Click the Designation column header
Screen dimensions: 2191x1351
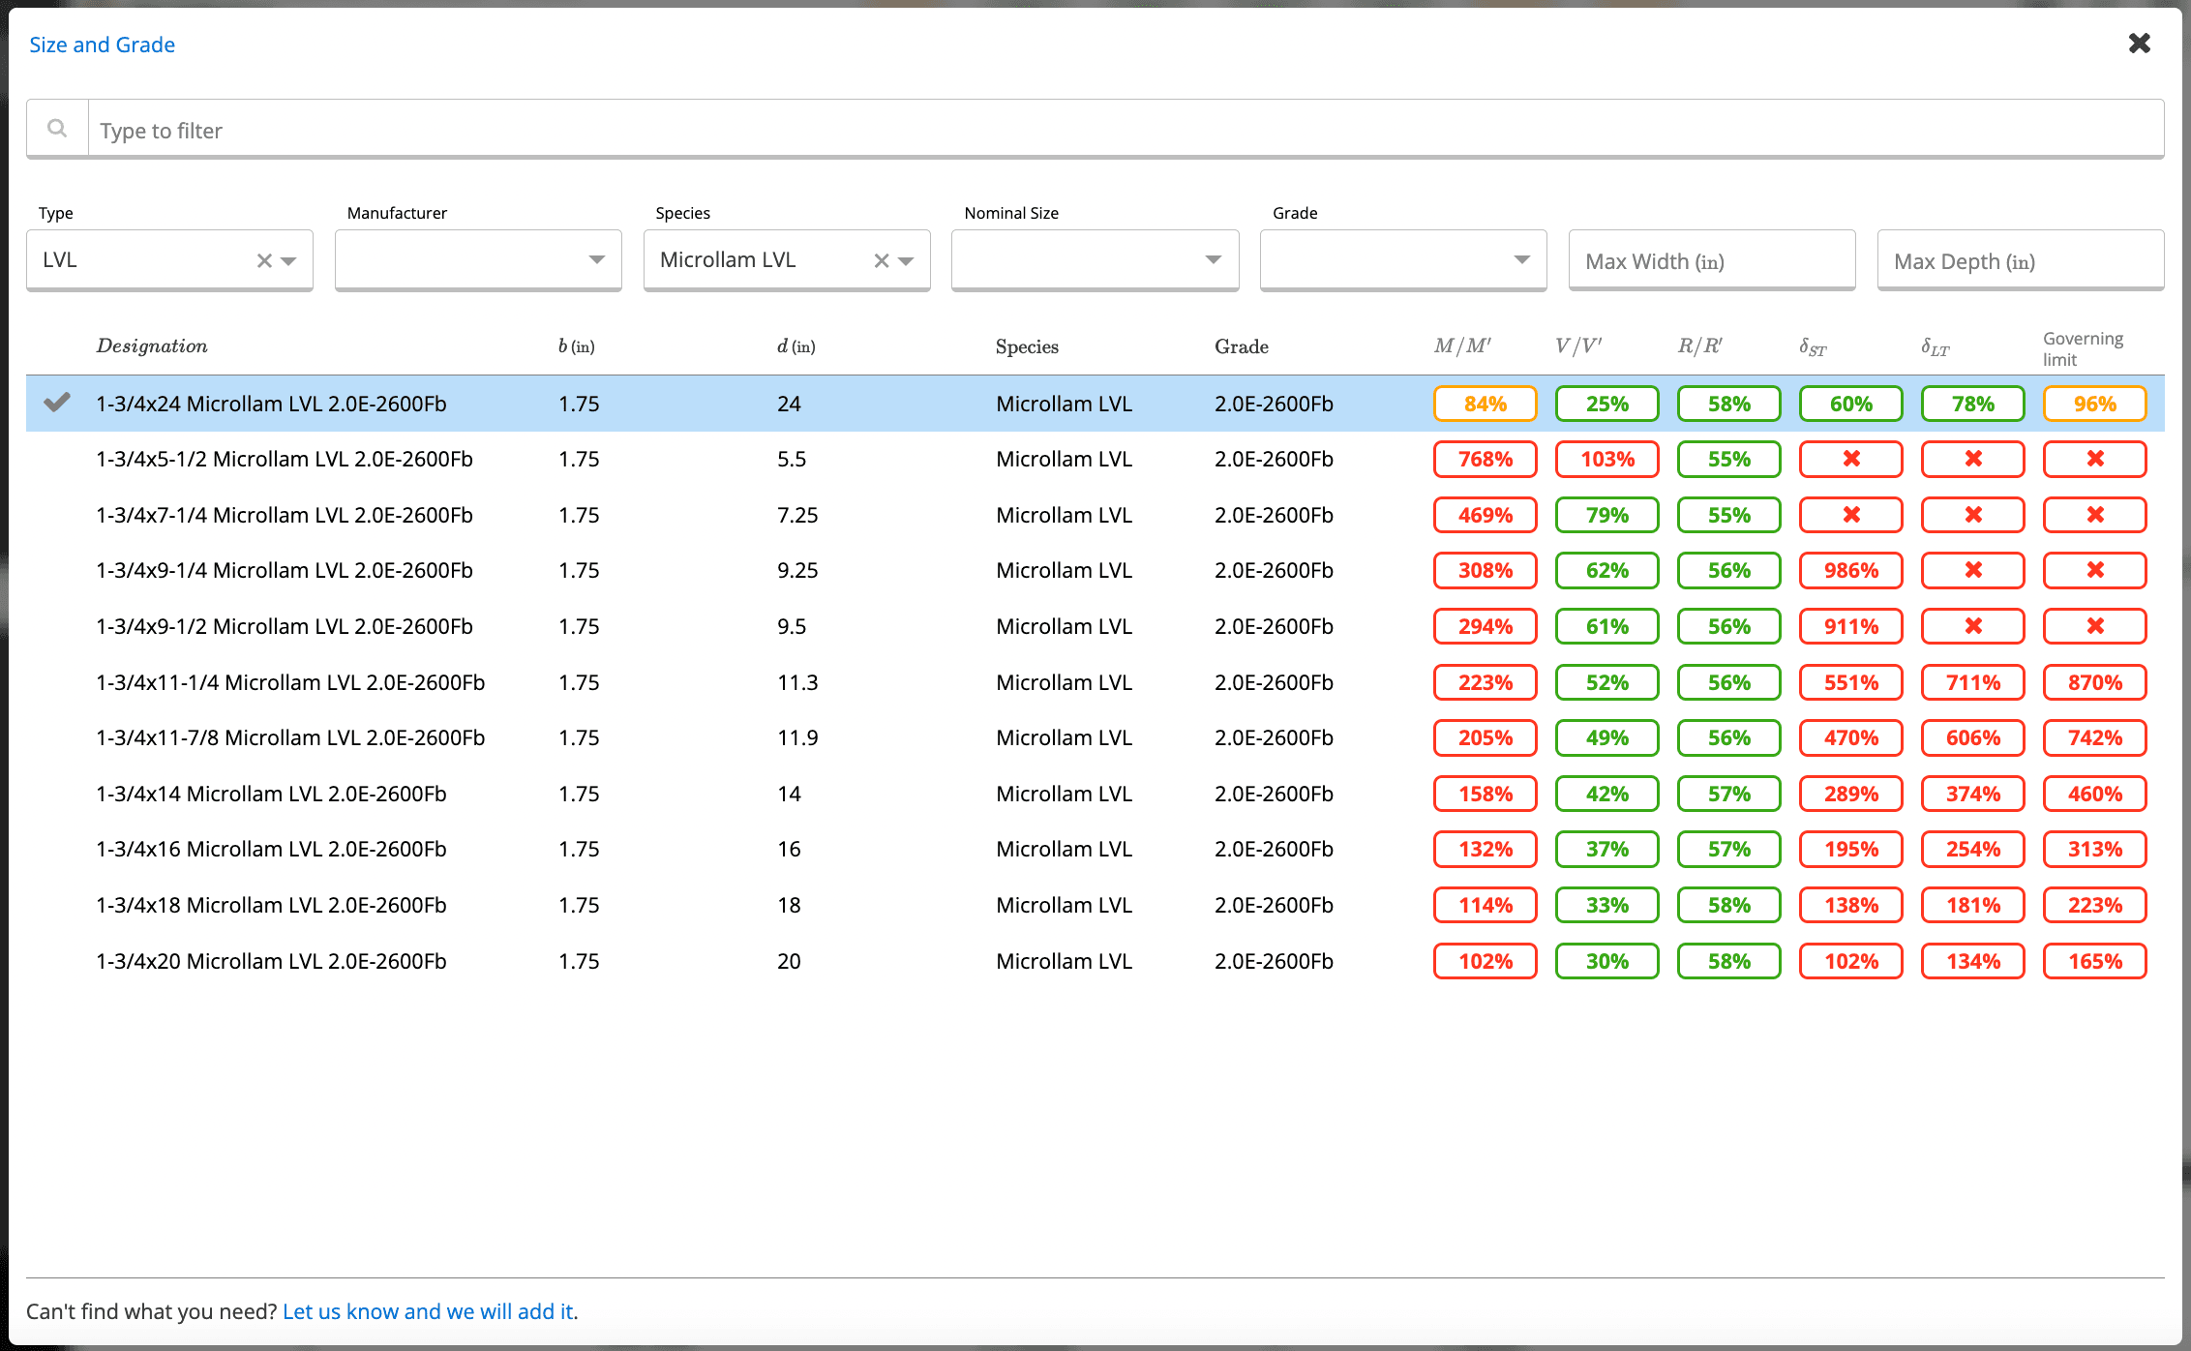click(x=152, y=346)
